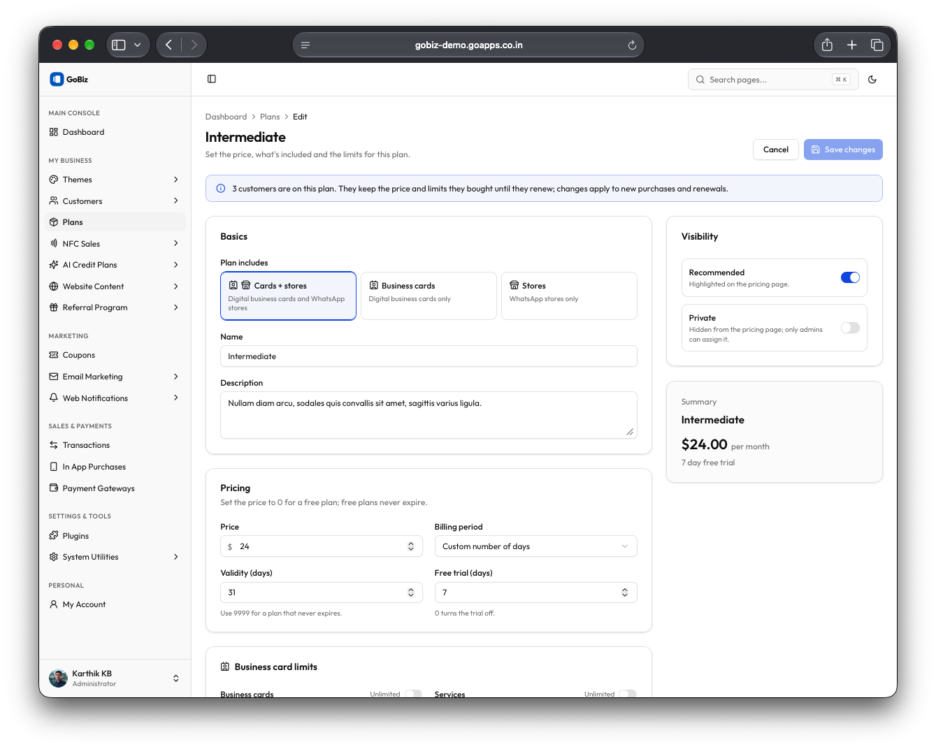Choose the Stores only plan option
Image resolution: width=936 pixels, height=749 pixels.
pyautogui.click(x=569, y=296)
